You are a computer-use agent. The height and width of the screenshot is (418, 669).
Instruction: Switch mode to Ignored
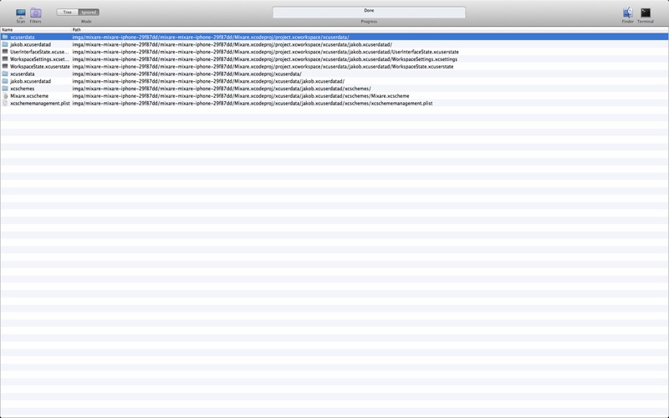coord(89,13)
